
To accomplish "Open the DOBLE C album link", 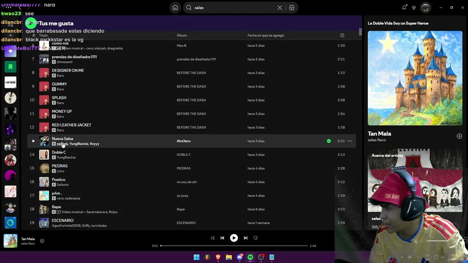I will (x=184, y=155).
